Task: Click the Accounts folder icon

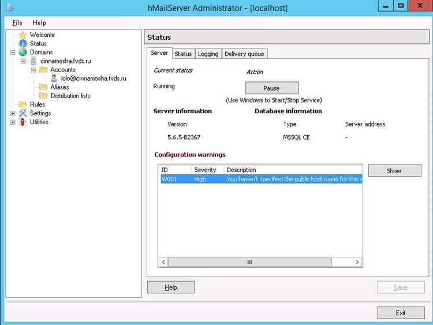Action: 43,70
